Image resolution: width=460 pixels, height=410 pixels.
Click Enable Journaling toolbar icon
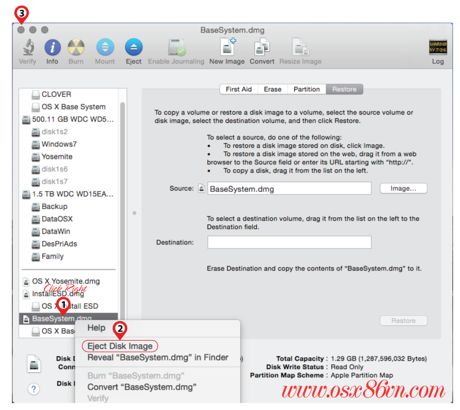tap(177, 47)
